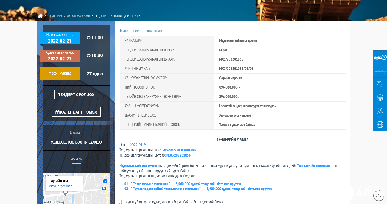Click the Хүлээн авах огноо date box
The height and width of the screenshot is (204, 387).
(60, 56)
